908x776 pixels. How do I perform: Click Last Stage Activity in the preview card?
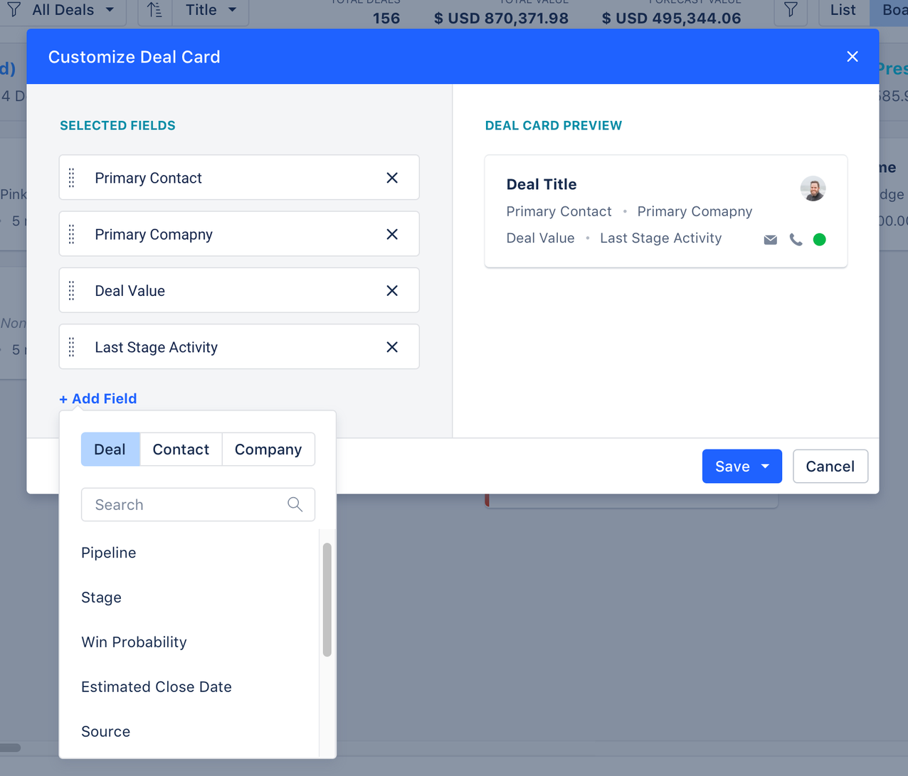tap(661, 238)
